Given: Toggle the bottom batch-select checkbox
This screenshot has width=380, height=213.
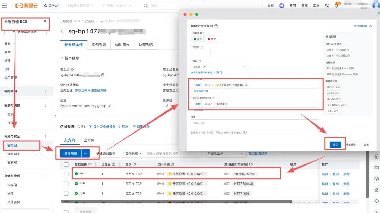Looking at the screenshot, I should [66, 211].
